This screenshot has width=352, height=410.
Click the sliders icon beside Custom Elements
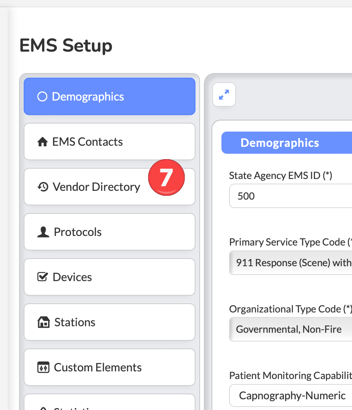43,368
